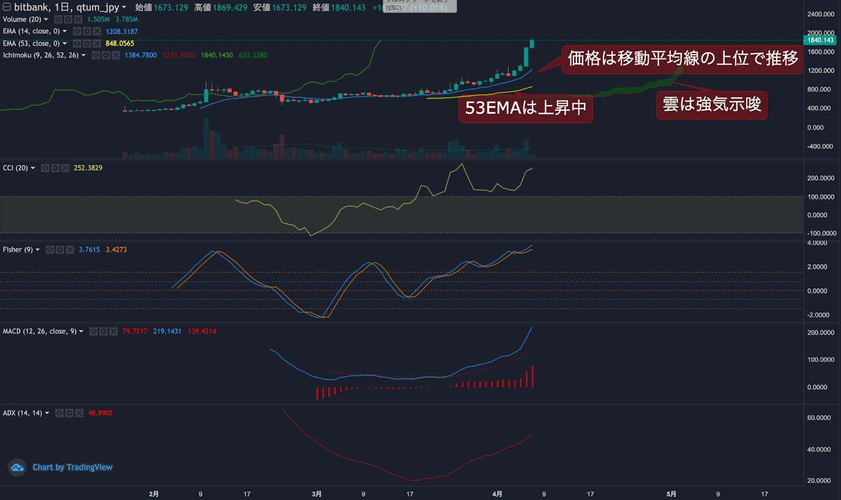
Task: Select the 1日 timeframe in the legend
Action: point(59,7)
